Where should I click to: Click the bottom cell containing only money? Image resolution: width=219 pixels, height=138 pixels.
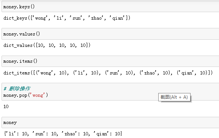pos(110,122)
